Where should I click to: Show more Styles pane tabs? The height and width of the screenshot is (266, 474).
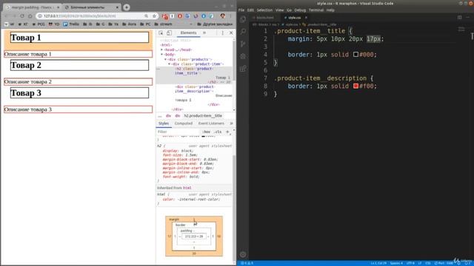231,123
